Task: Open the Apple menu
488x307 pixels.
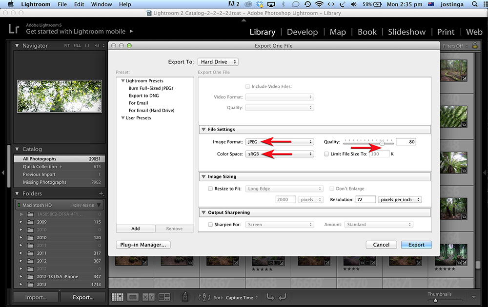Action: click(x=10, y=4)
